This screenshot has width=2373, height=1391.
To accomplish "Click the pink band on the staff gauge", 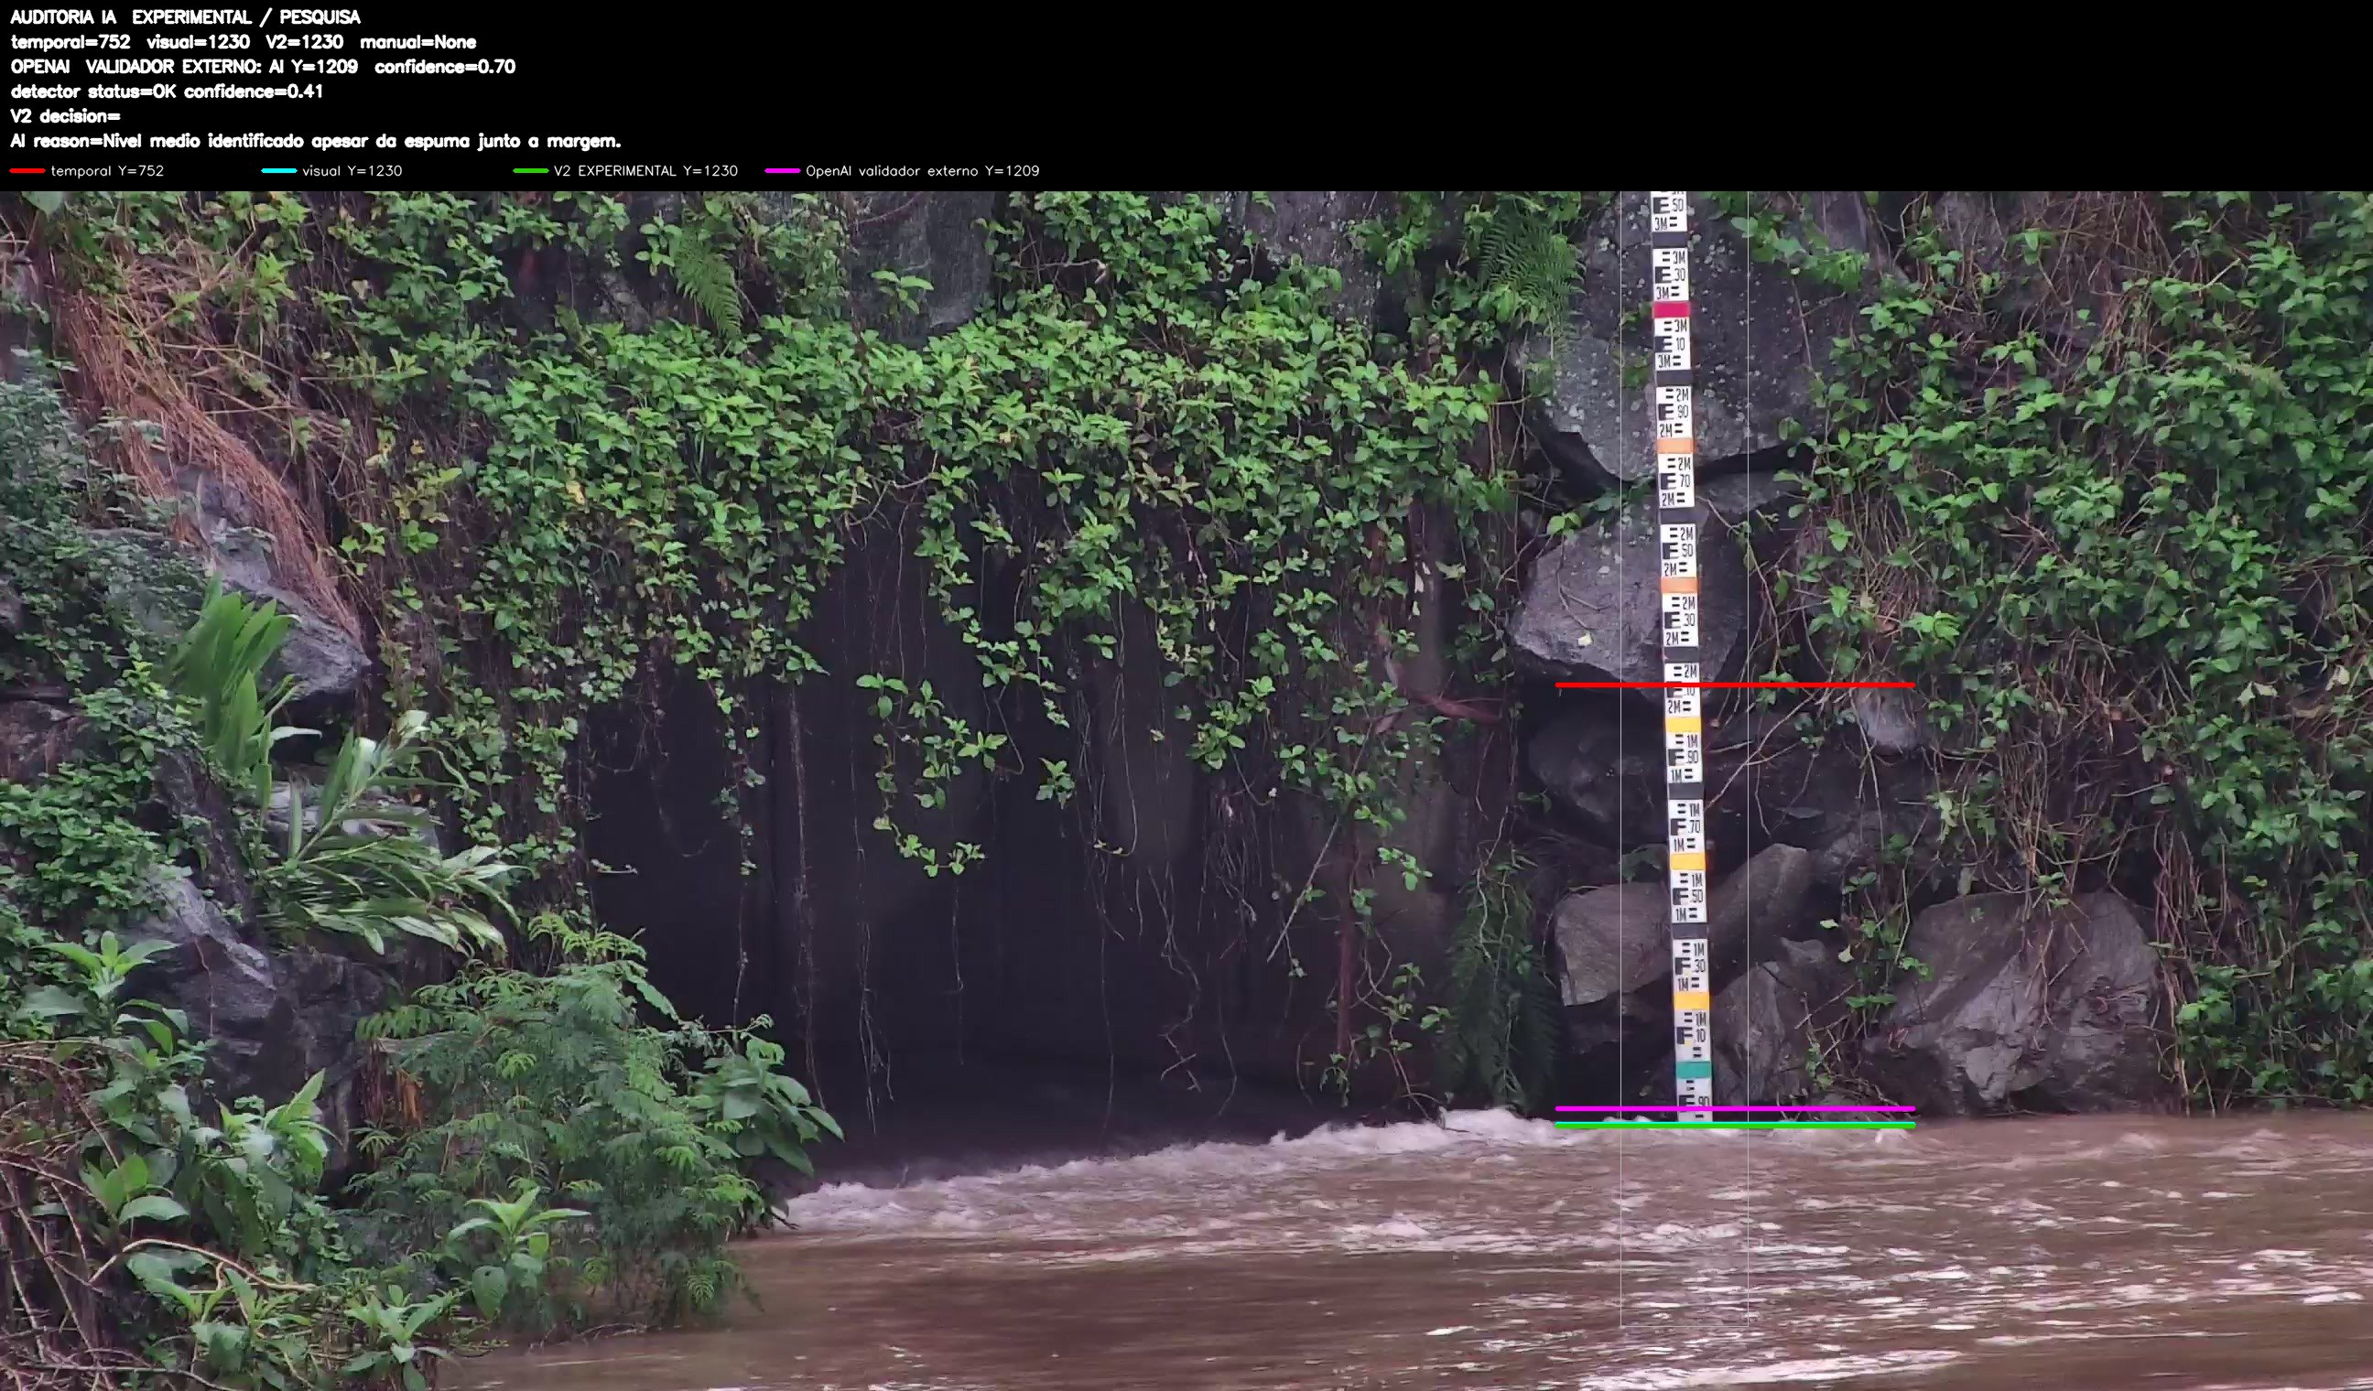I will click(x=1672, y=309).
